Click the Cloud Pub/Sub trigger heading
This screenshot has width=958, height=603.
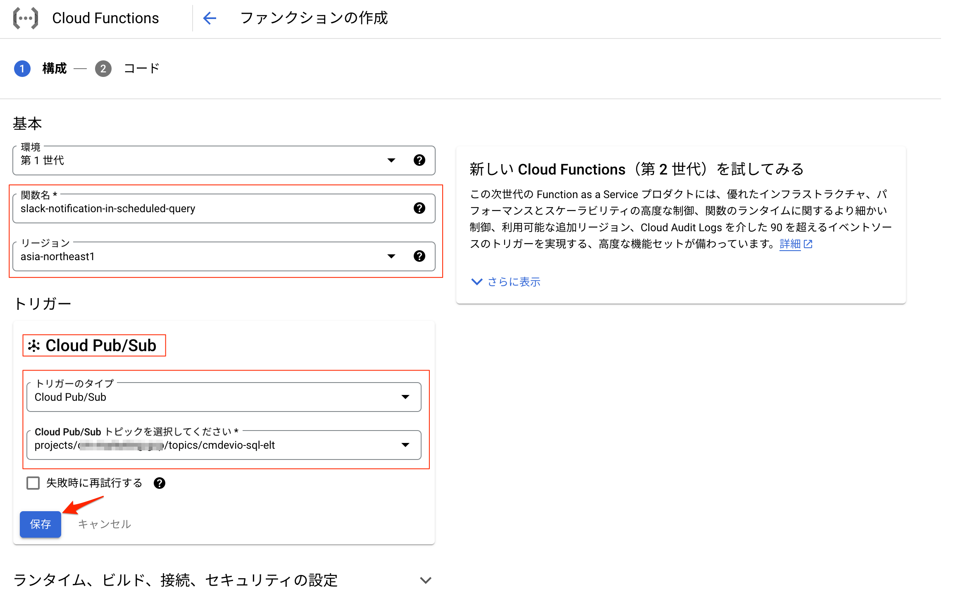(101, 345)
